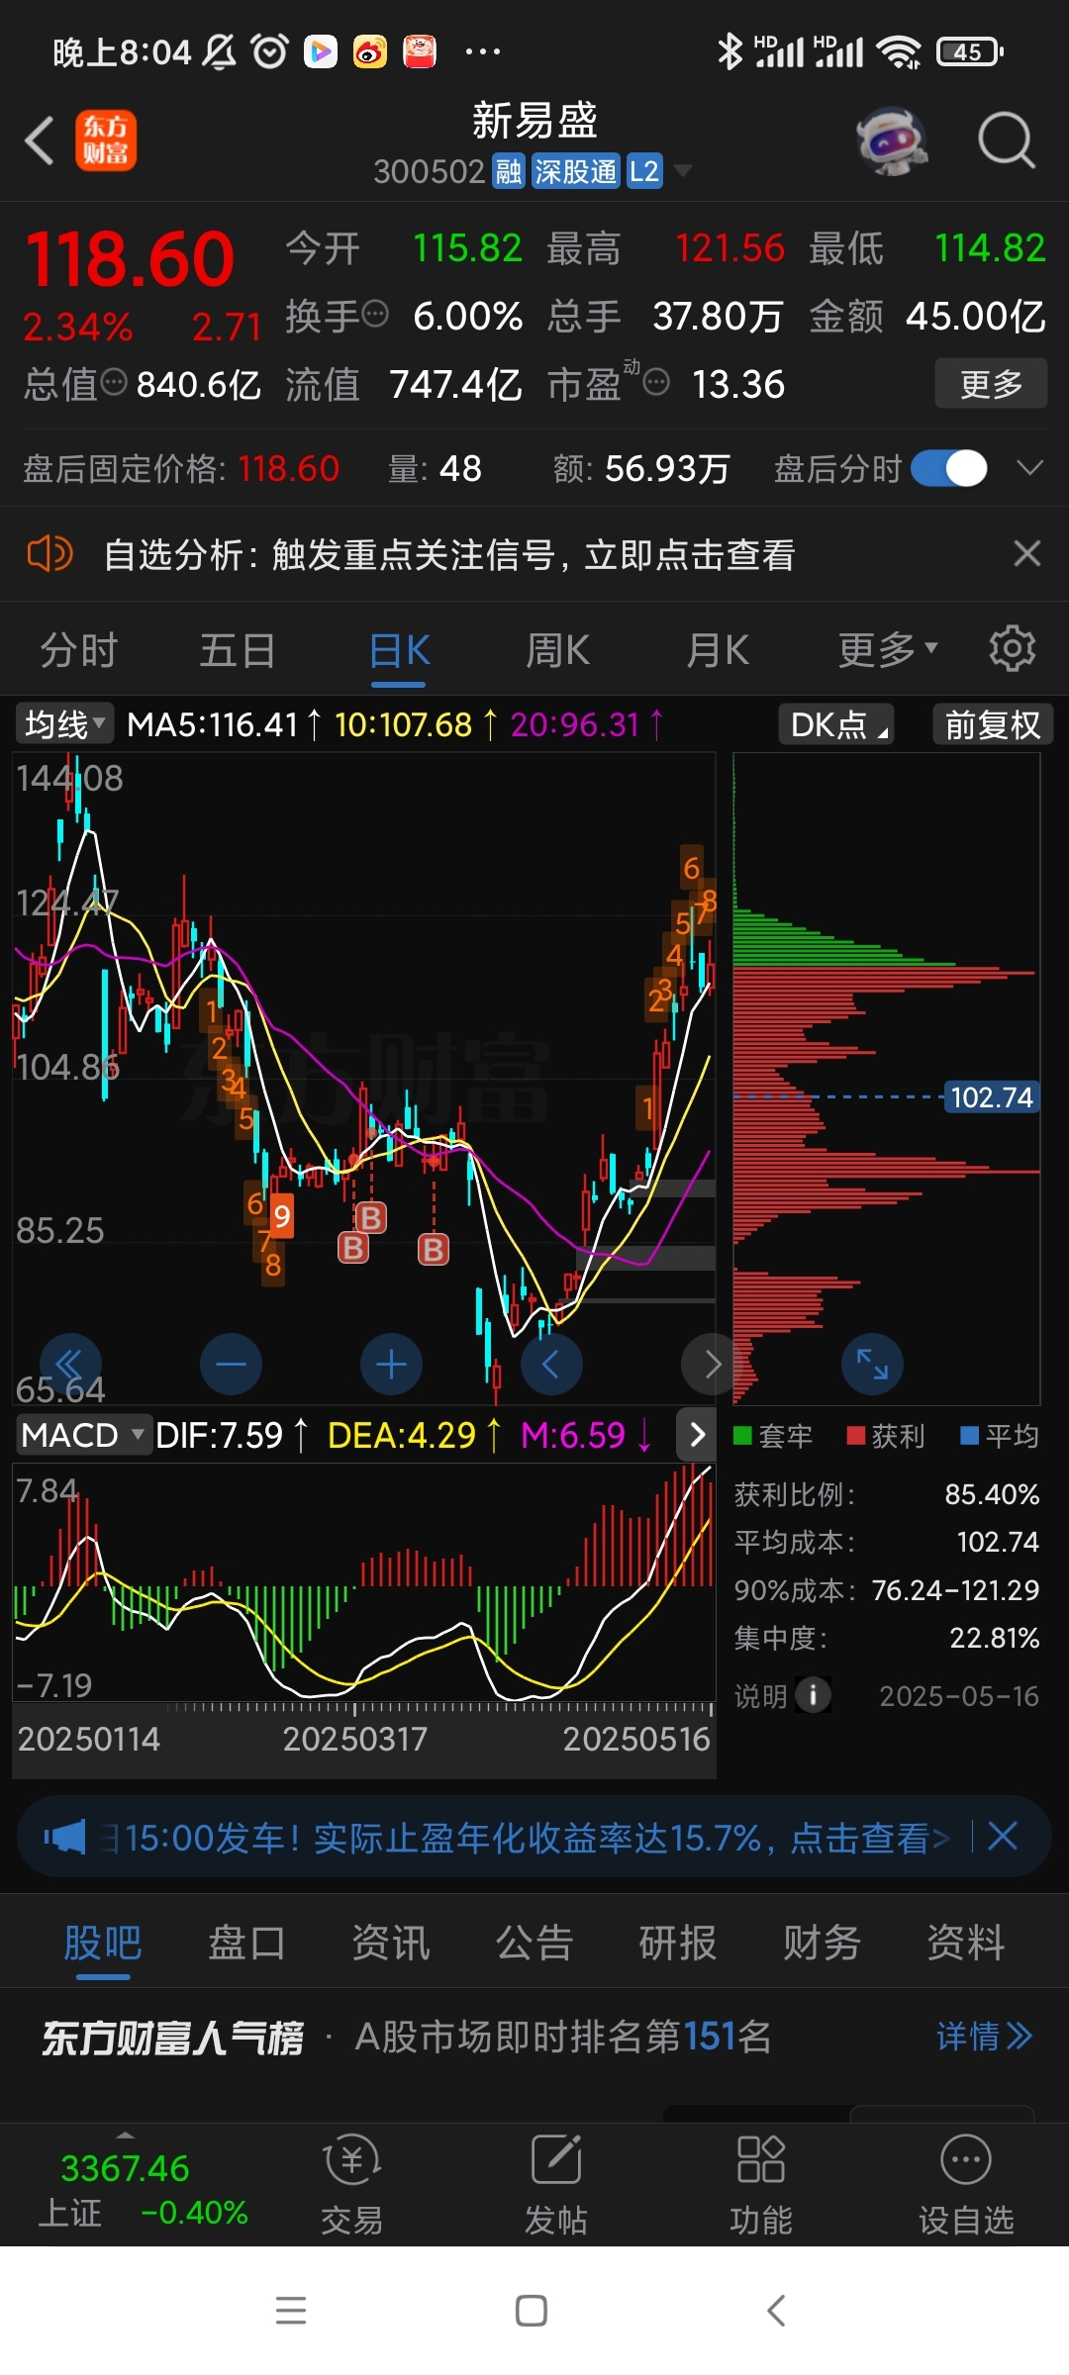Move chart left with blue arrow

tap(551, 1365)
